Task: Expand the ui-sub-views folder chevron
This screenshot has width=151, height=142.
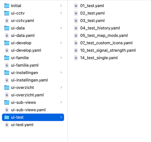Action: coord(61,102)
